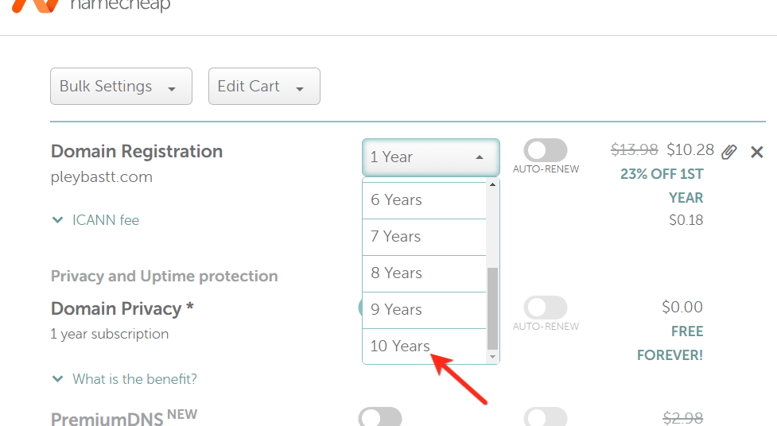Click the Namecheap logo icon
This screenshot has width=777, height=426.
click(36, 5)
